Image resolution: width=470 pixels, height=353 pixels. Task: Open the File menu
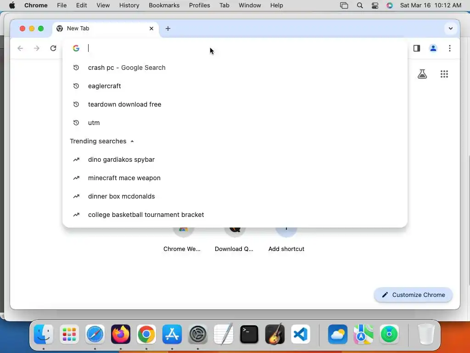point(62,6)
